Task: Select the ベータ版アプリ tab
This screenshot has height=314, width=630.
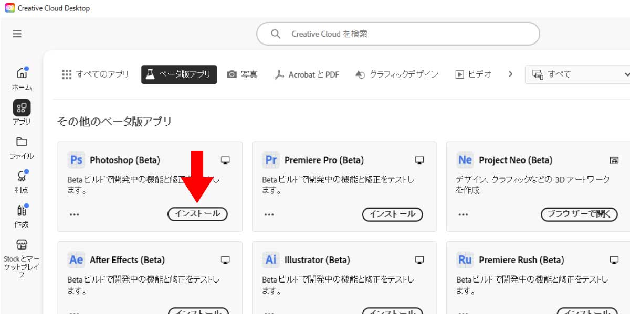Action: 179,74
